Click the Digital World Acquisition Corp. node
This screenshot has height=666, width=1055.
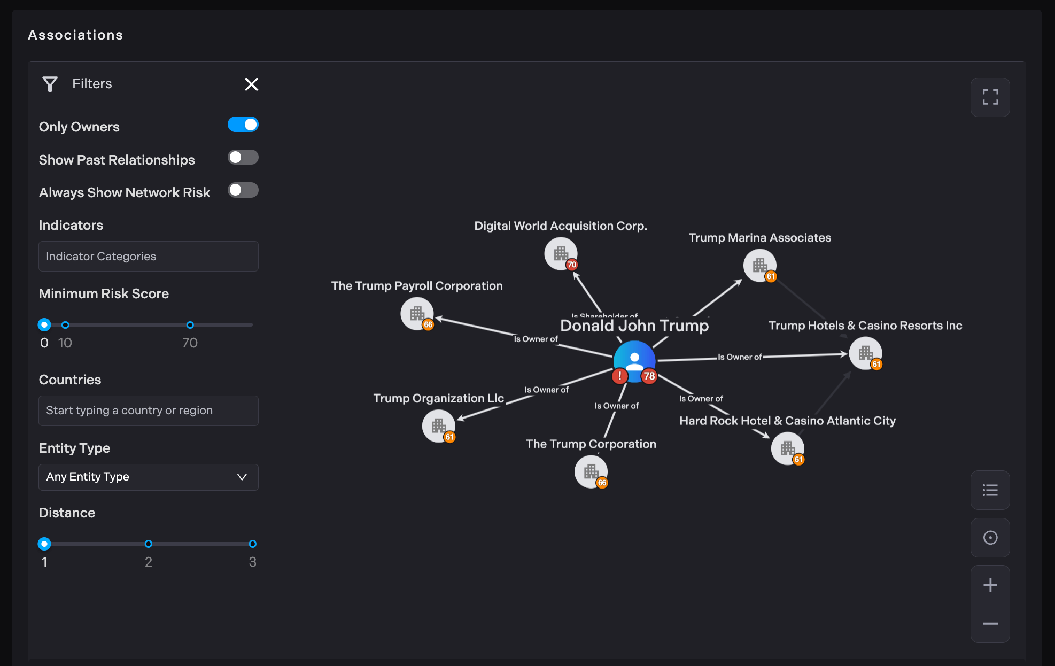pyautogui.click(x=560, y=253)
